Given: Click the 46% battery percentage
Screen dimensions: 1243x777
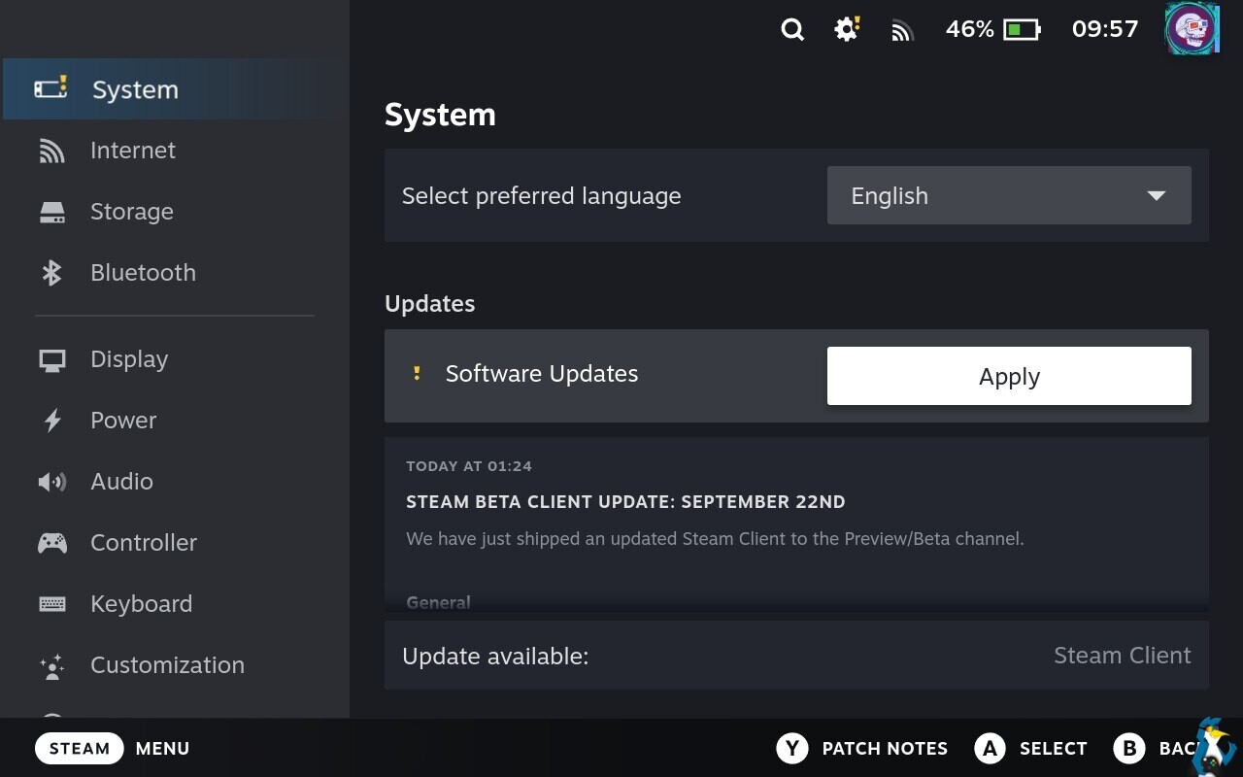Looking at the screenshot, I should pyautogui.click(x=970, y=29).
